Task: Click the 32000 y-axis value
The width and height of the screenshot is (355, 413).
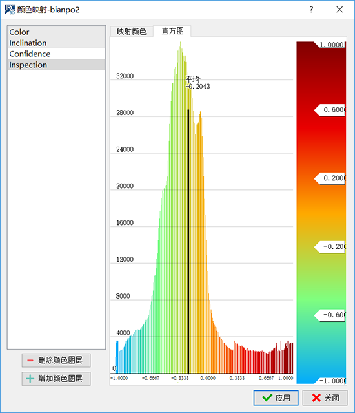Action: pos(125,76)
